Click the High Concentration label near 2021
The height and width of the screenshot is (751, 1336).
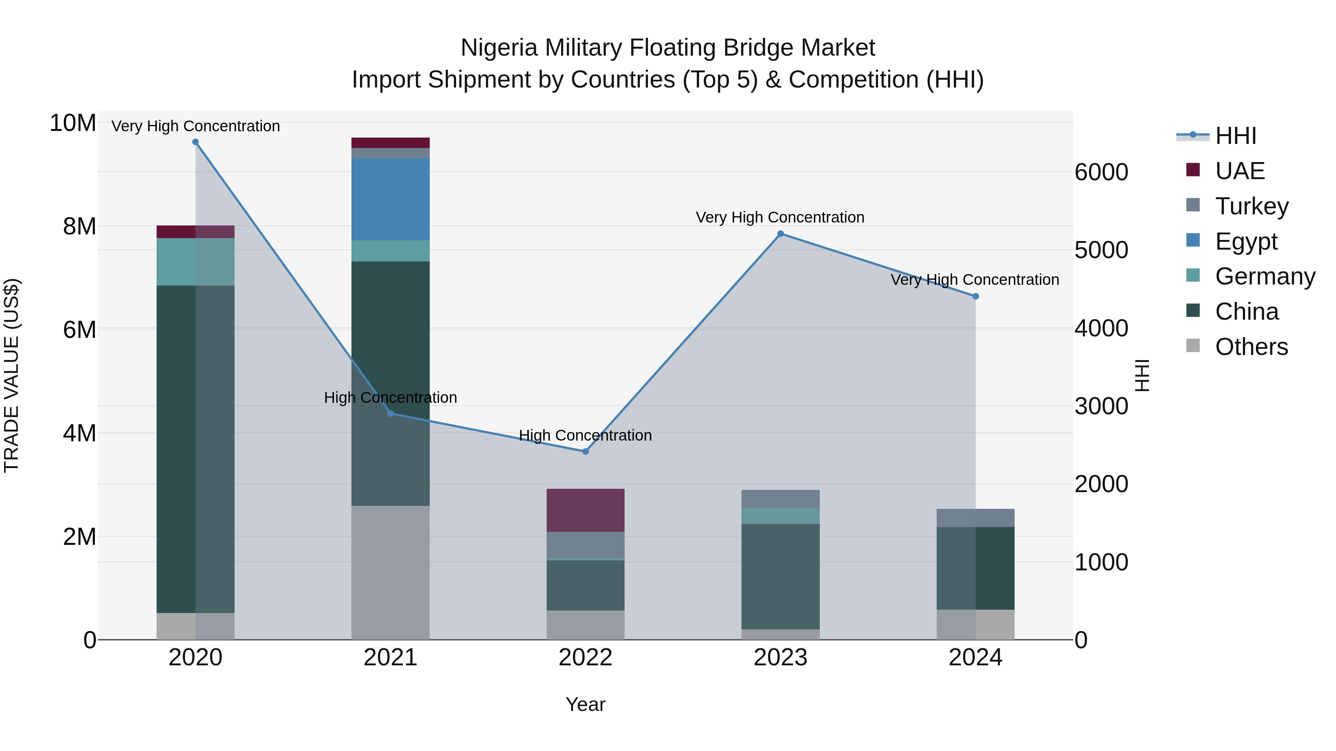390,398
